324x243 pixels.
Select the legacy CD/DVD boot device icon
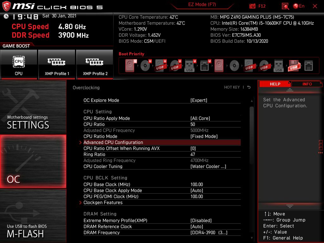point(234,66)
